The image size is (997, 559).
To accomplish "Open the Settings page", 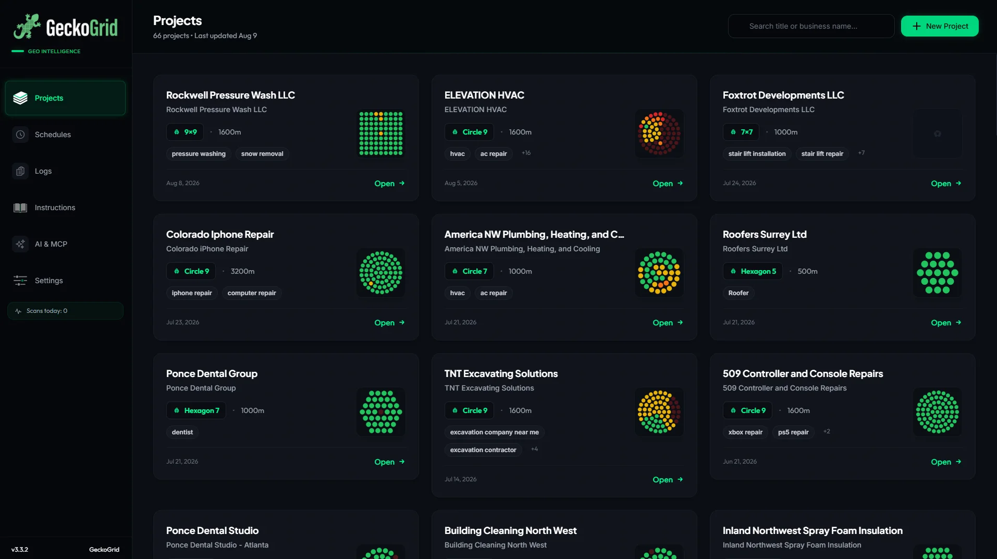I will pyautogui.click(x=65, y=281).
